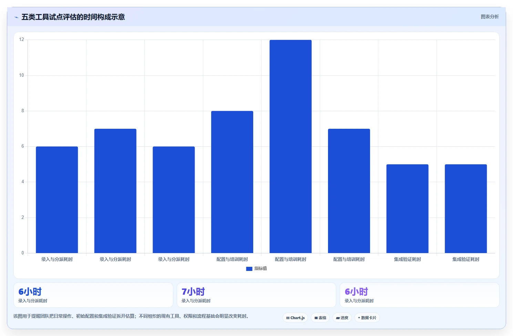Click the y-axis value 4
This screenshot has width=513, height=336.
point(23,182)
